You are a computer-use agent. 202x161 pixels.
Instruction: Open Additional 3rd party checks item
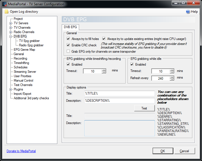point(31,98)
